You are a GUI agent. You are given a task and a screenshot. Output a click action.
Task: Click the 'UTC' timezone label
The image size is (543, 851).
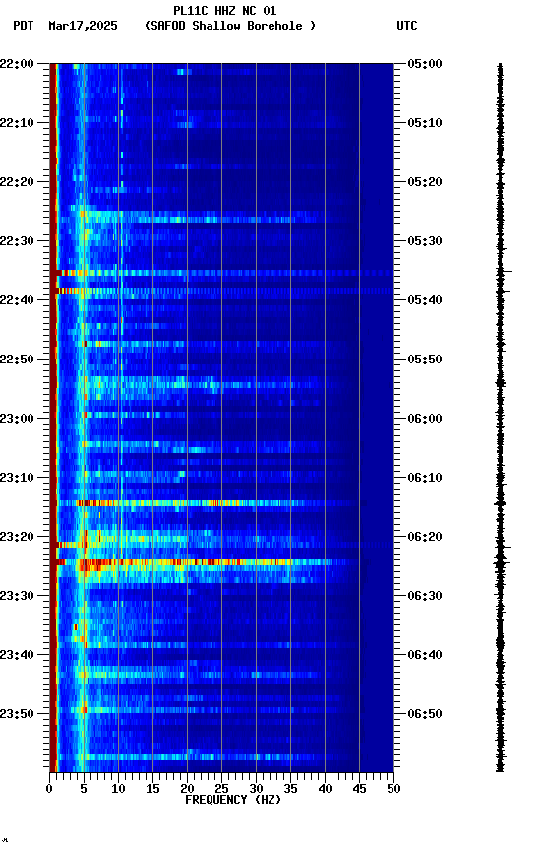coord(407,26)
